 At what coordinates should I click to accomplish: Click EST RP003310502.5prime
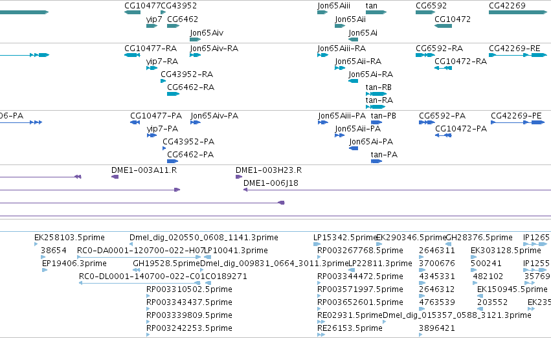tap(148, 296)
